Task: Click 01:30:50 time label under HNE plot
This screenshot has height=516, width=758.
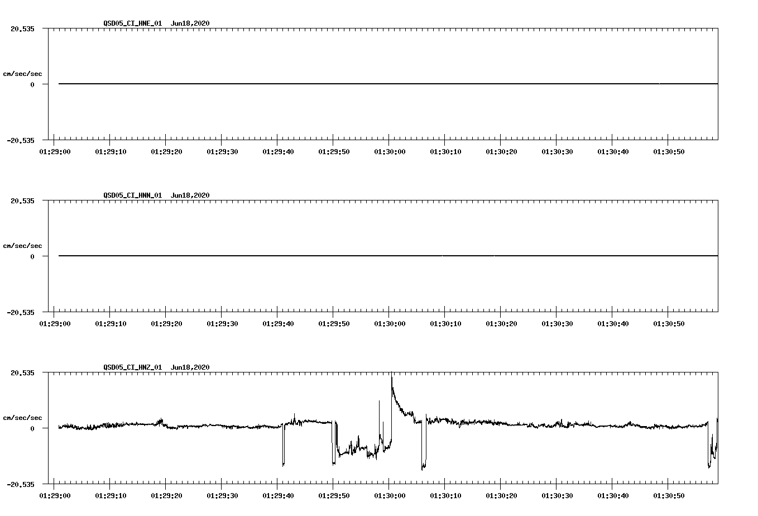Action: click(x=669, y=152)
